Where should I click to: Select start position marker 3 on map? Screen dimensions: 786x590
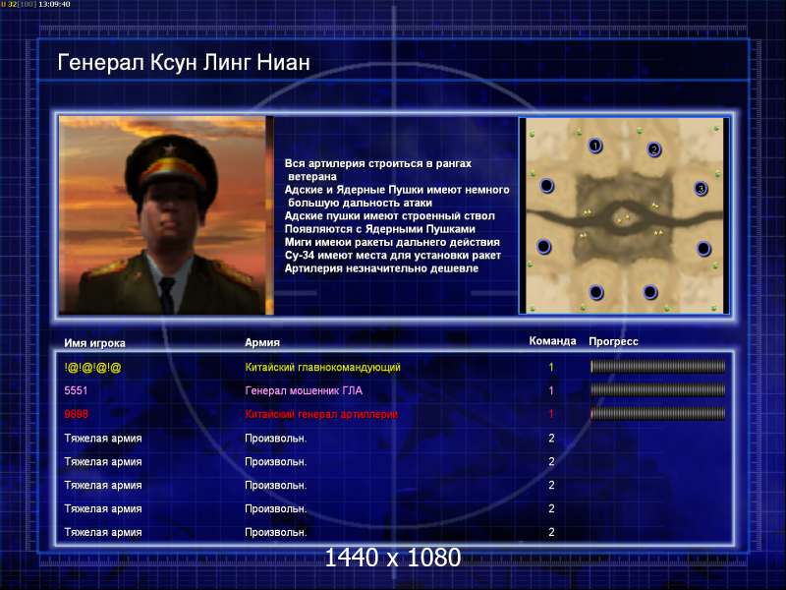(701, 189)
